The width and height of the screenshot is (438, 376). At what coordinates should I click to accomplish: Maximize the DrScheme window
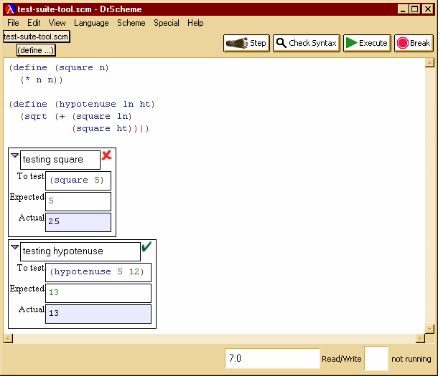415,9
